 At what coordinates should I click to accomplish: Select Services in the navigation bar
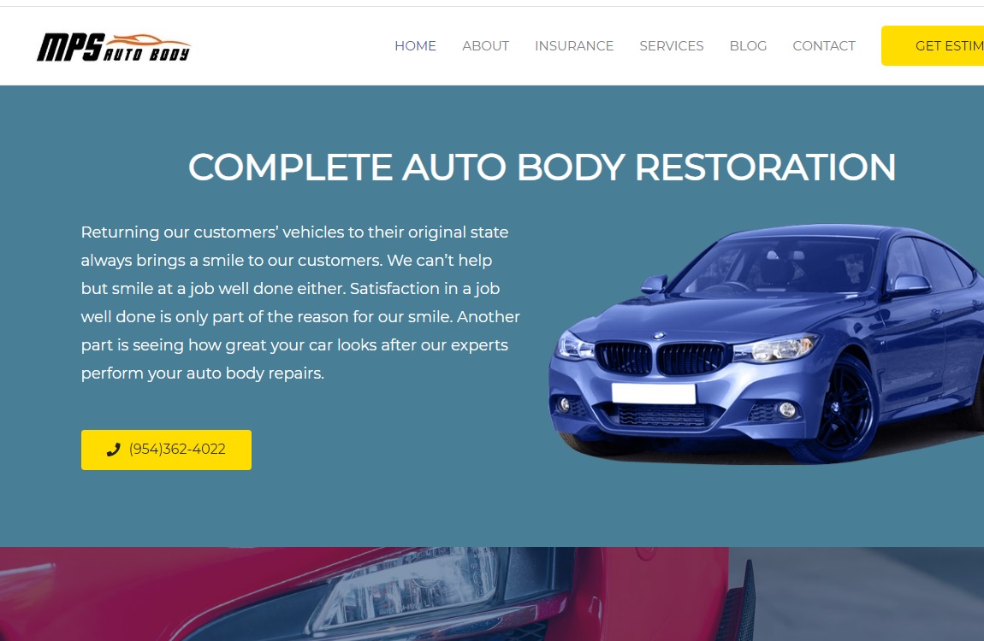(671, 46)
